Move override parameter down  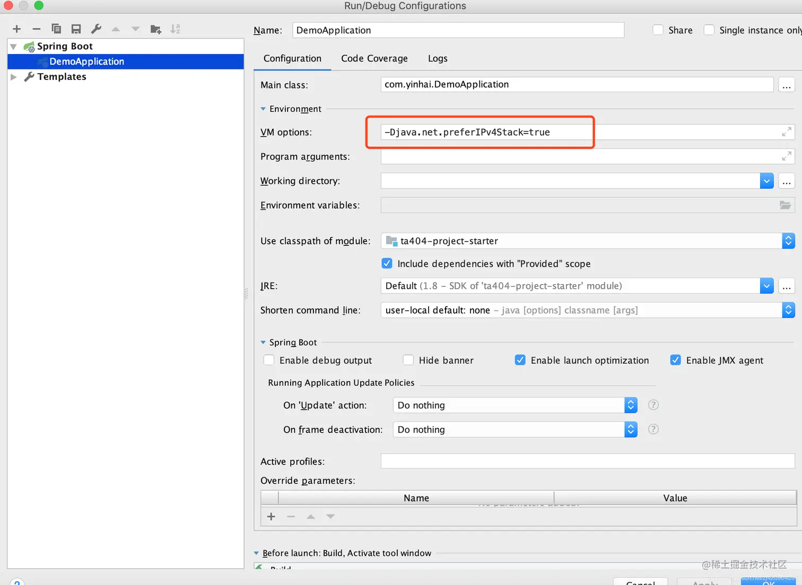point(330,517)
